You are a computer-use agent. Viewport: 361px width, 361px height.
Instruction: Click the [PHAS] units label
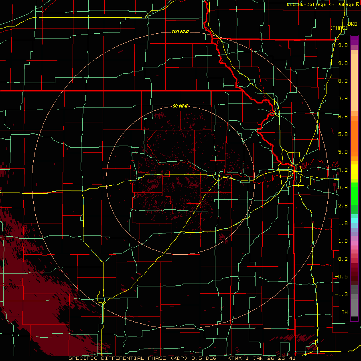coord(339,28)
